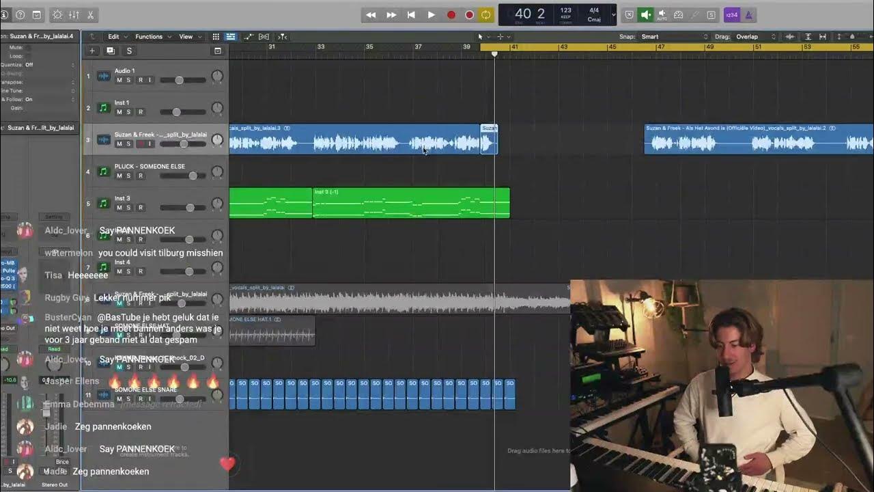
Task: Open the Functions menu in Tracks area
Action: coord(153,36)
